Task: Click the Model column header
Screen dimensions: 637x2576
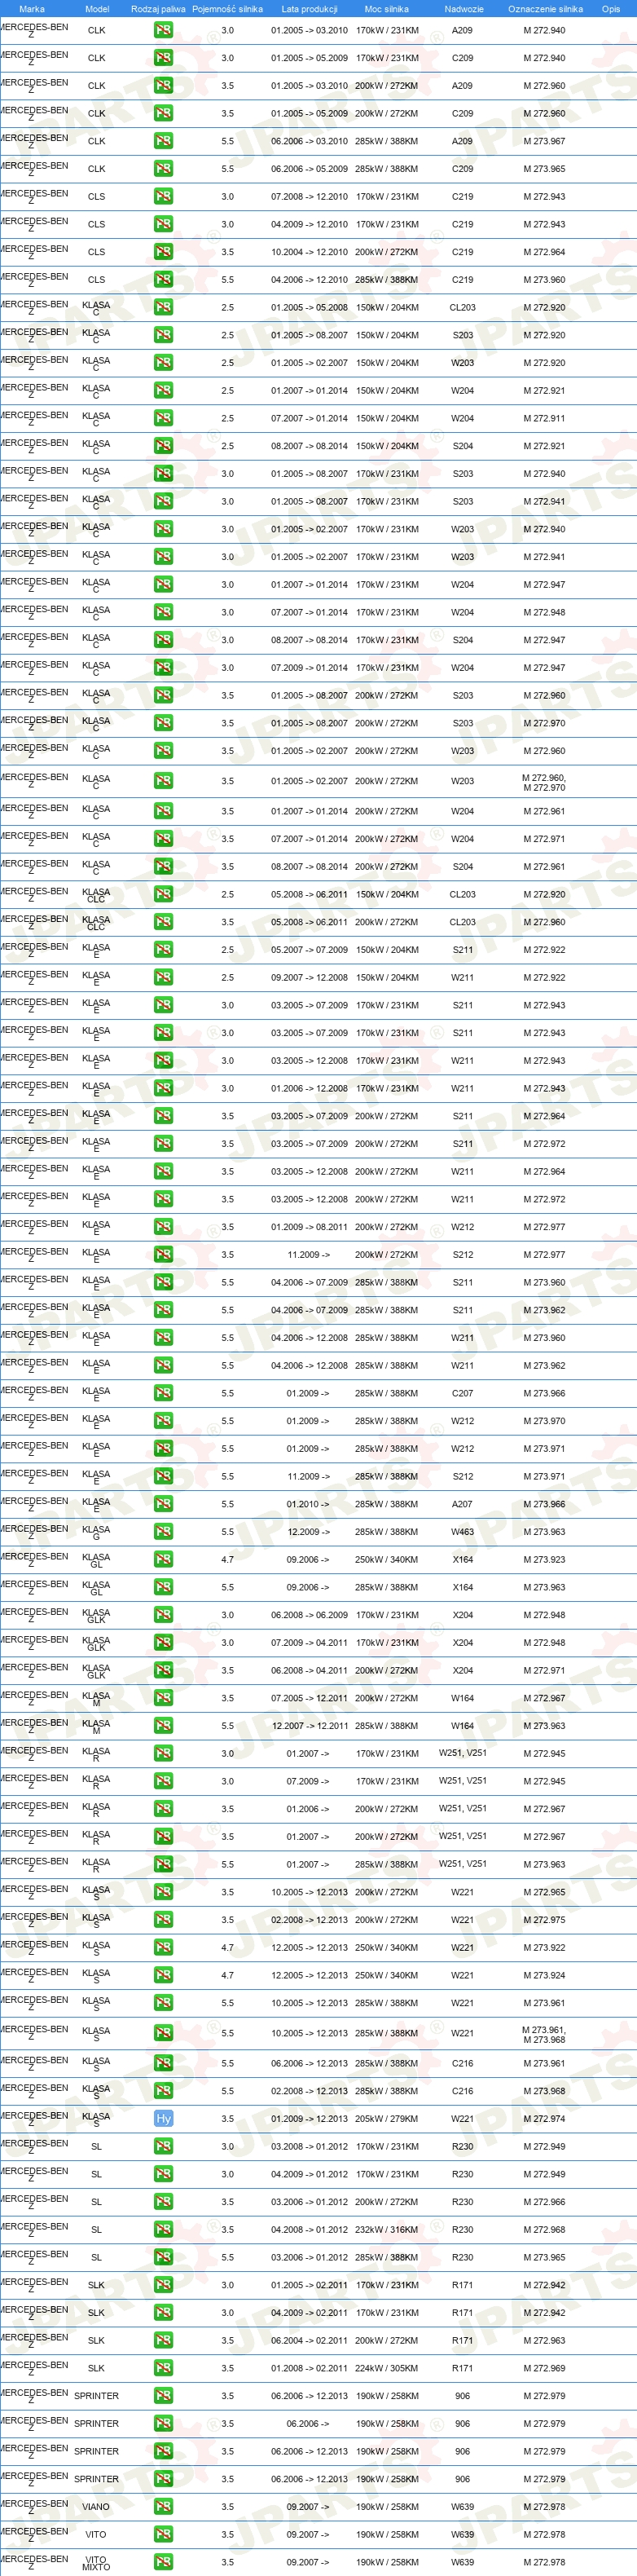Action: (97, 9)
